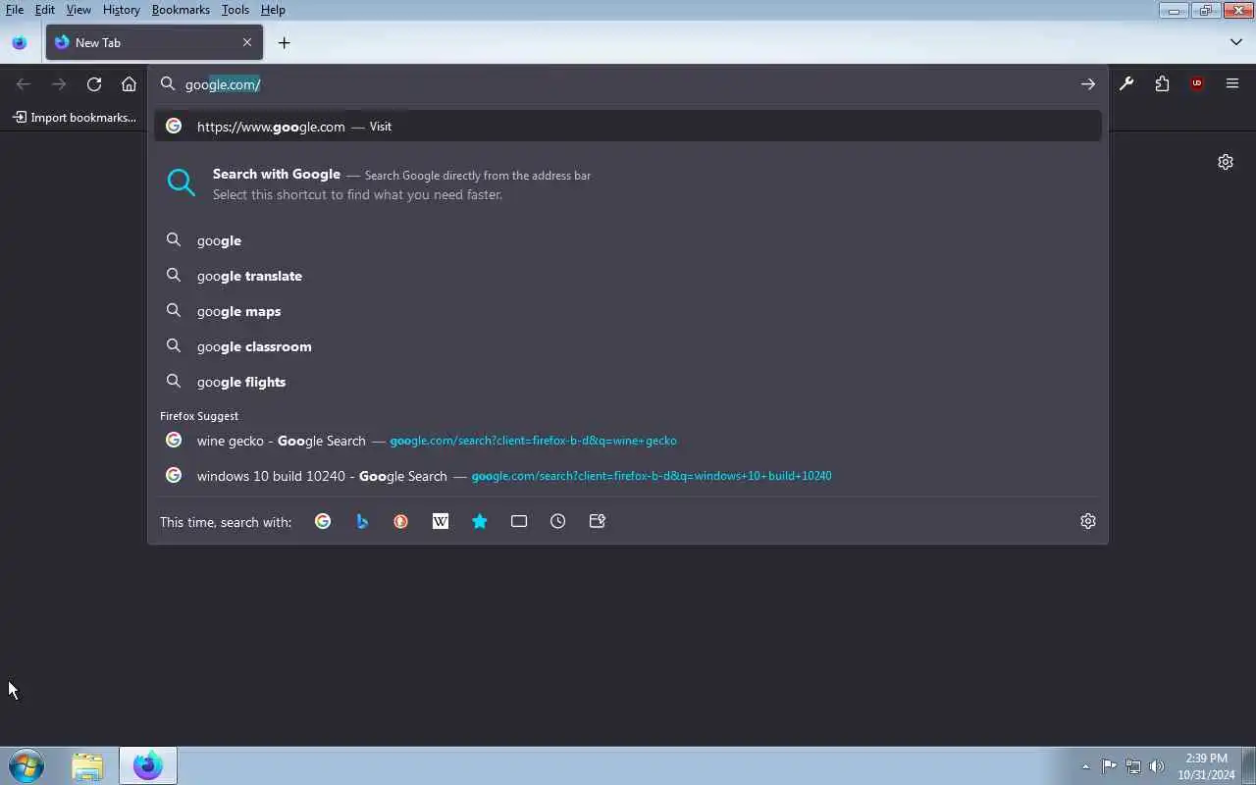Screen dimensions: 1256x785
Task: Open a new tab with plus button
Action: [x=284, y=42]
